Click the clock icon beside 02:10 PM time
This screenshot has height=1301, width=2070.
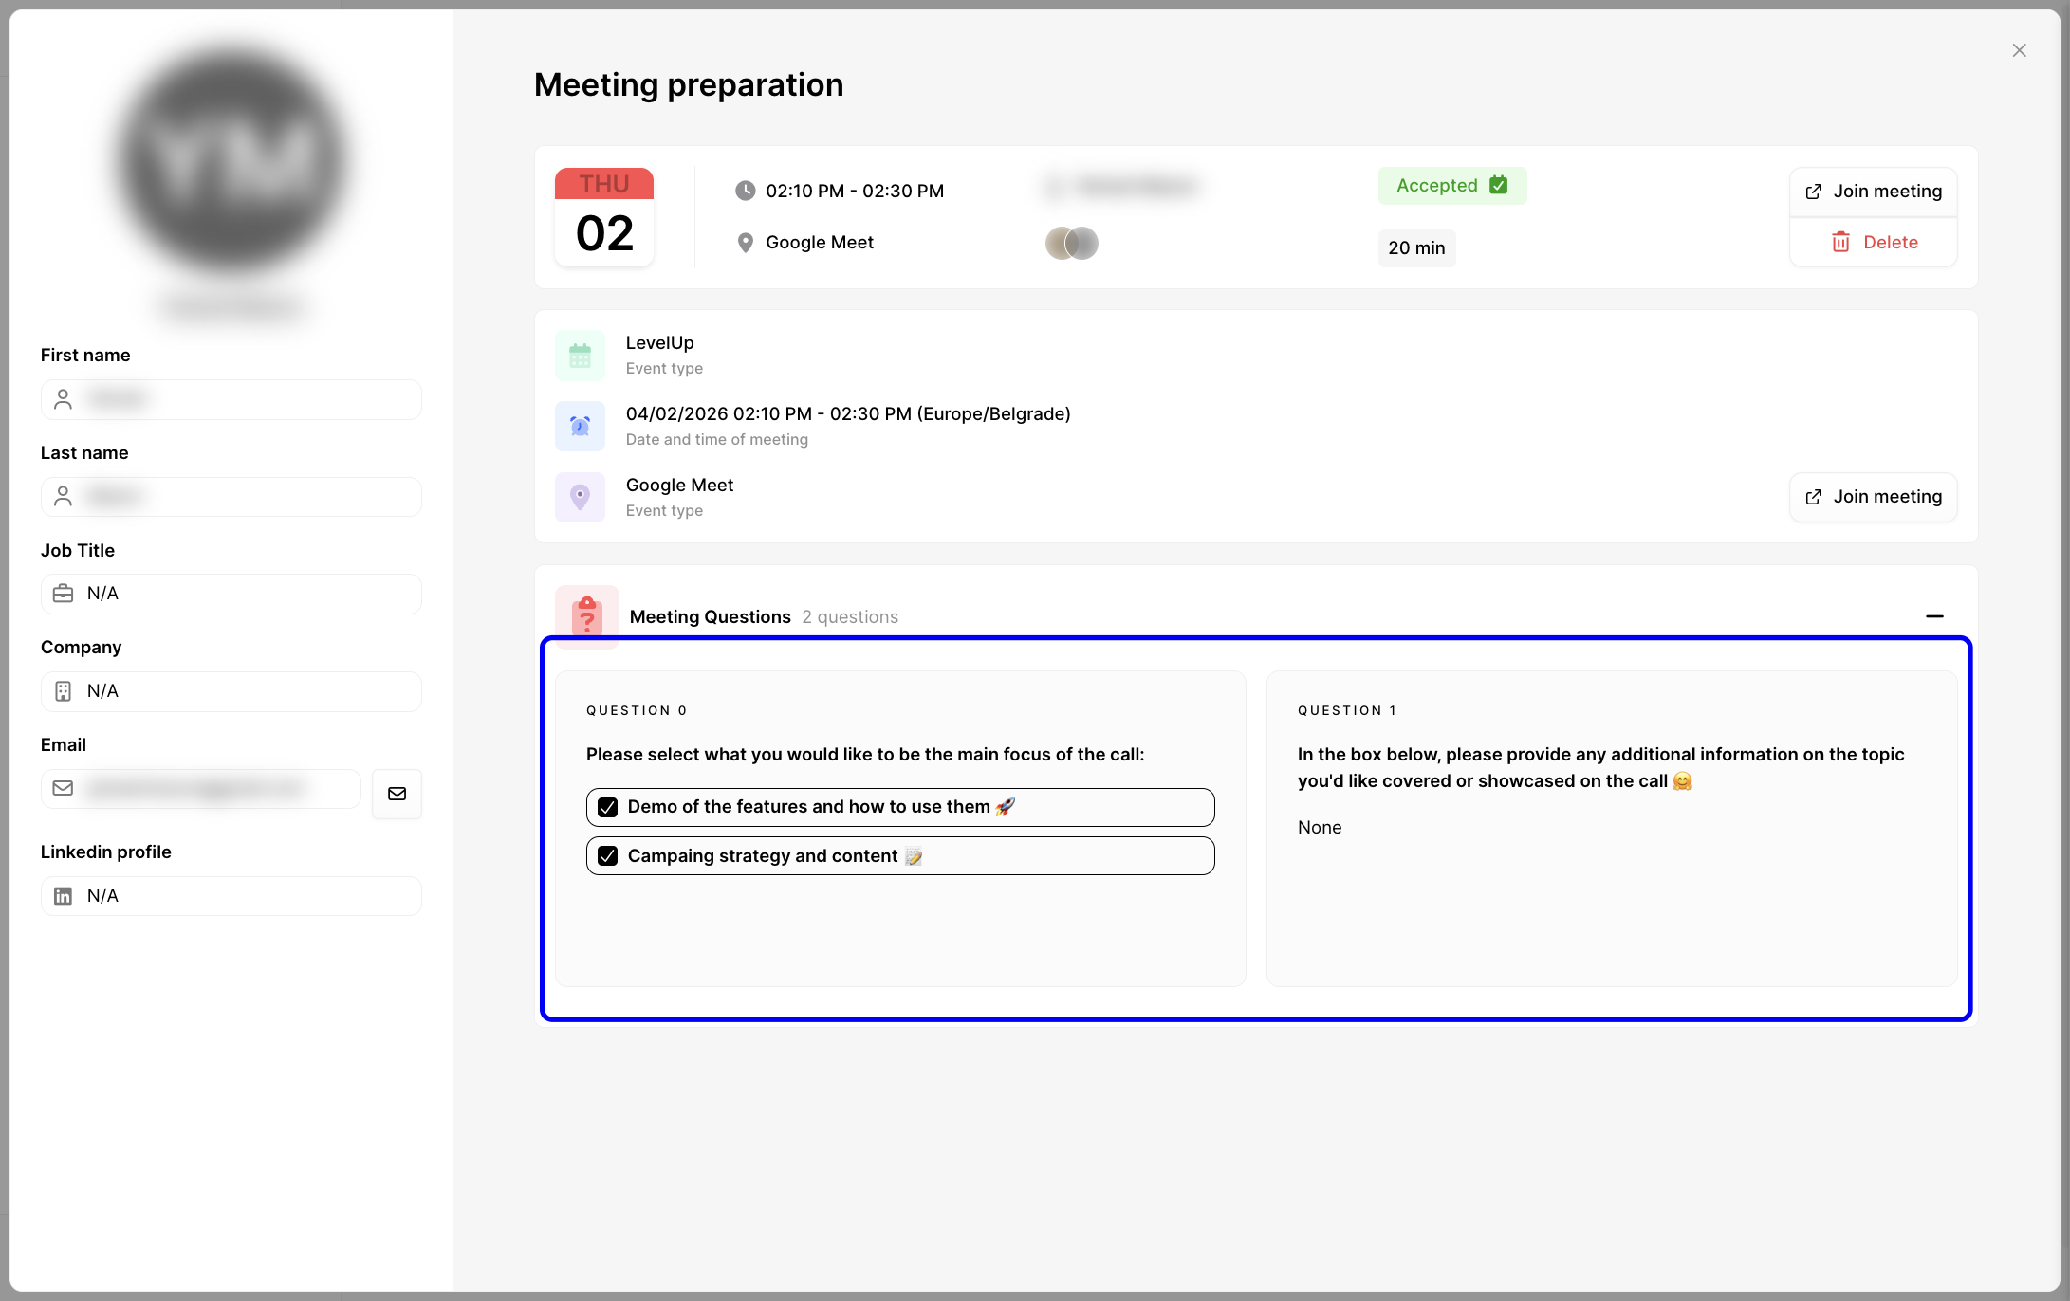point(747,190)
